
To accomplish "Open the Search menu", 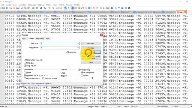I will coord(8,5).
